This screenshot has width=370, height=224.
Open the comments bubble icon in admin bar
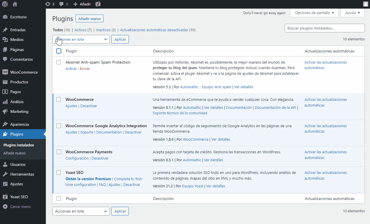(61, 4)
